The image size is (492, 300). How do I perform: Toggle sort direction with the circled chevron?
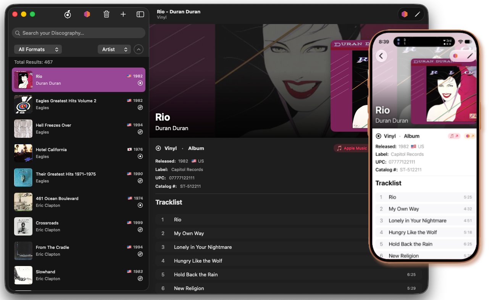(x=139, y=49)
